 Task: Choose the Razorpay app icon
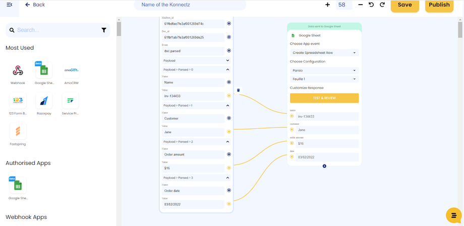click(44, 101)
